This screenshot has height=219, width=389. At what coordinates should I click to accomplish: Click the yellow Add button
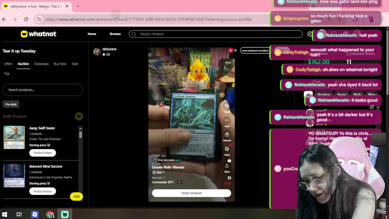76,196
